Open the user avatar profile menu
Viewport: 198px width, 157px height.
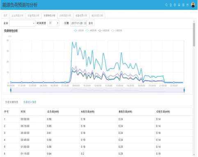(193, 5)
